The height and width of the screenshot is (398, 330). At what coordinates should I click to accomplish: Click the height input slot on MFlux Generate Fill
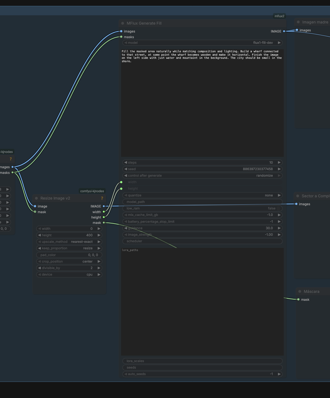(x=121, y=189)
